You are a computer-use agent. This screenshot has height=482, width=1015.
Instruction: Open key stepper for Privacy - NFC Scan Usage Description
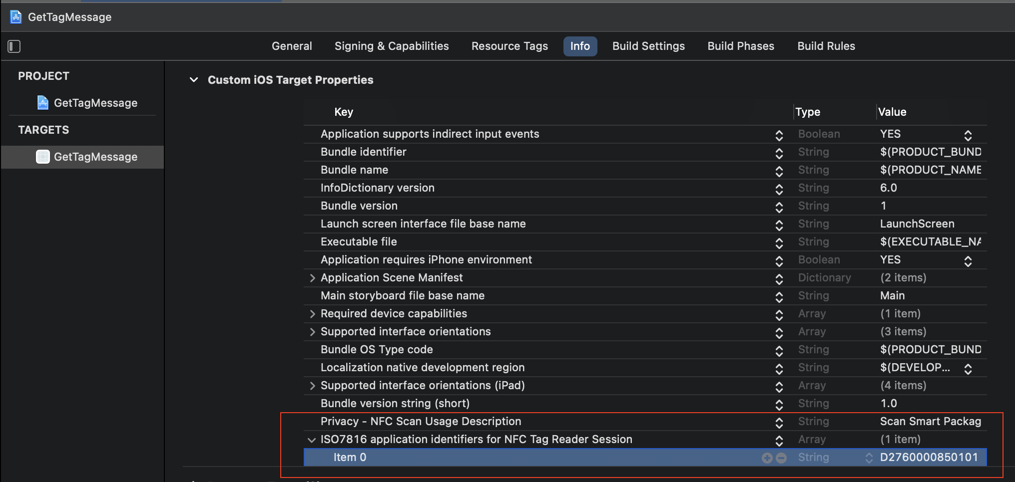click(779, 423)
